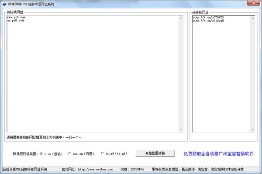Click the 薇博传媒URL链接转短网址系统 status bar label
The height and width of the screenshot is (174, 262).
tap(25, 169)
